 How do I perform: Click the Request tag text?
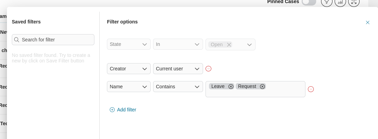[x=247, y=86]
